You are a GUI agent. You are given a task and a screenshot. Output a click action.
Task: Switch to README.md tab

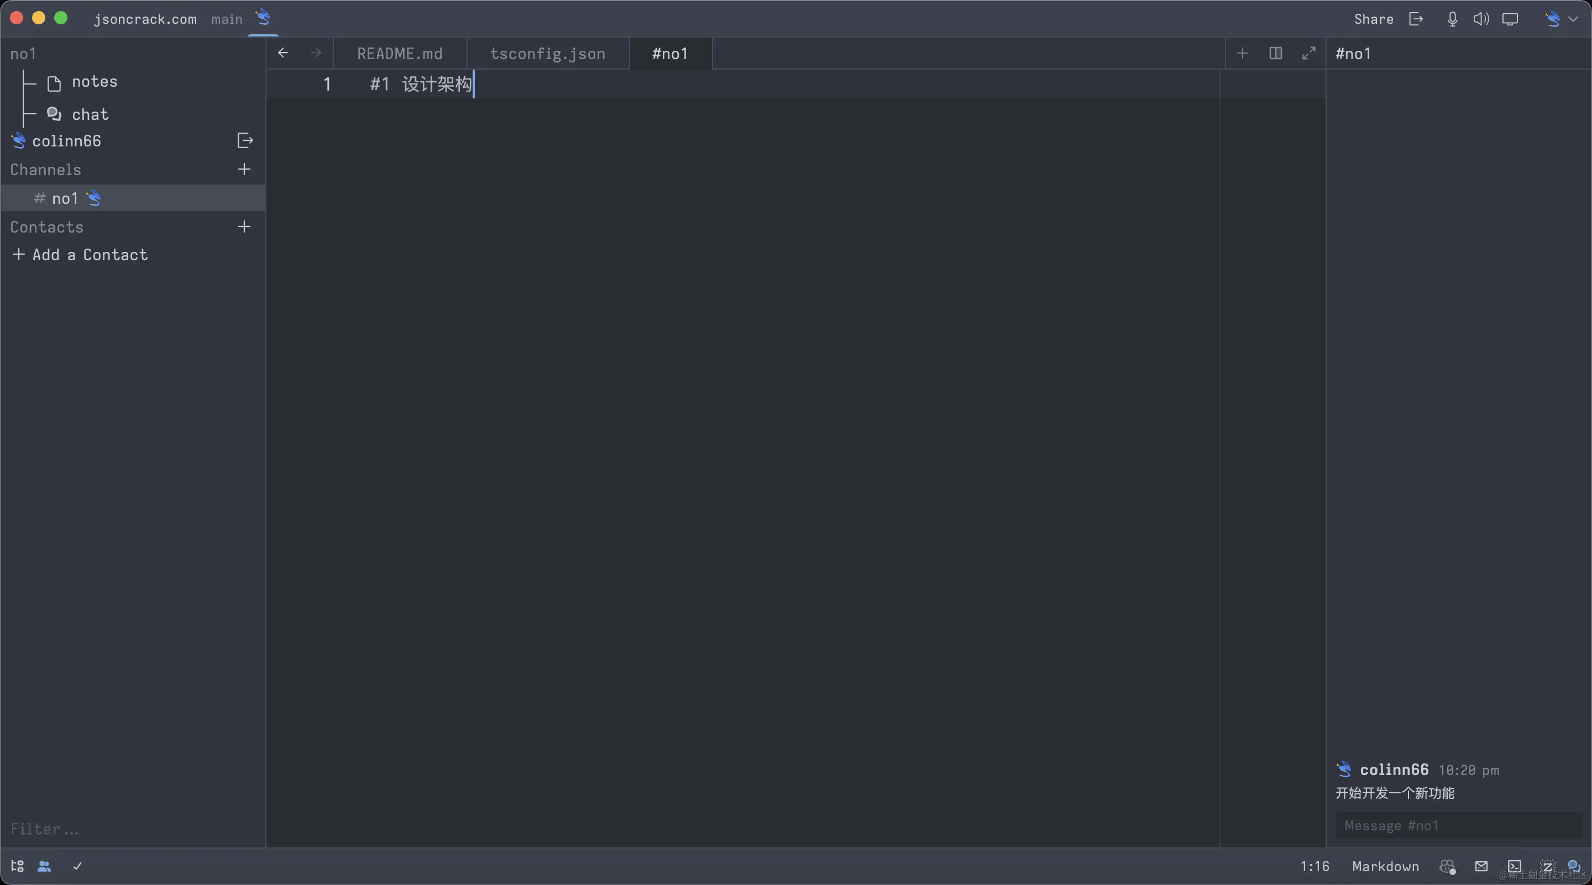point(399,54)
